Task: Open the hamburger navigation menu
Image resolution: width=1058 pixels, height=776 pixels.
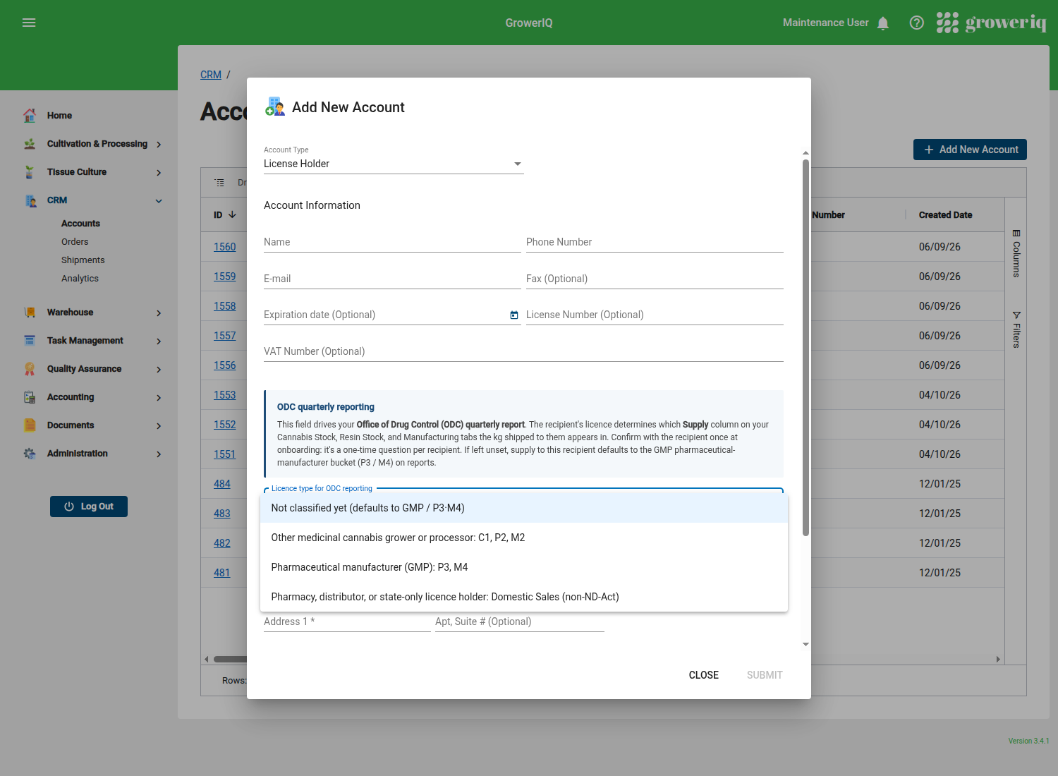Action: pos(29,23)
